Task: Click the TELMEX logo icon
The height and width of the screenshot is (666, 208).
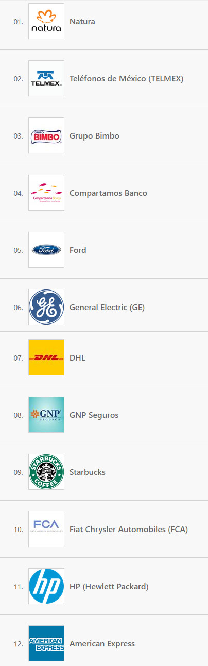Action: (46, 78)
